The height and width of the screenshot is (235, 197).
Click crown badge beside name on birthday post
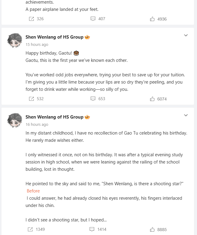[x=87, y=37]
